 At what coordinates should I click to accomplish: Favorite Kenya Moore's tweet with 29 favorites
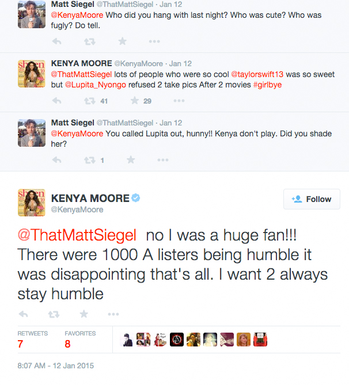coord(134,101)
